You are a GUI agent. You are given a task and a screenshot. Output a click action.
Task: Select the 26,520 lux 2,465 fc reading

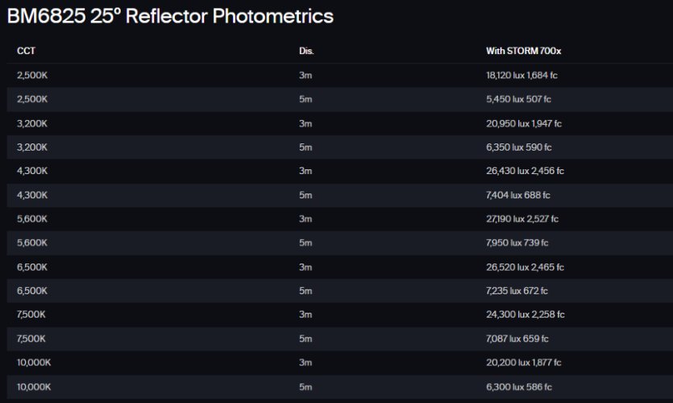coord(525,267)
